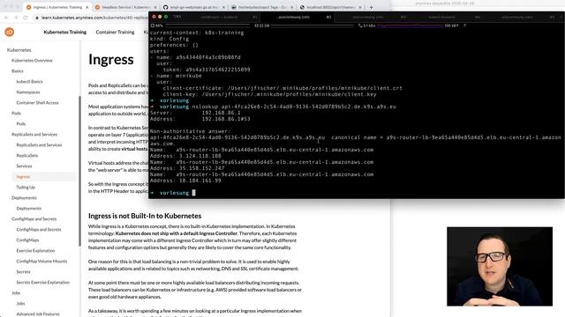
Task: Click the anynines orange logo icon
Action: (10, 32)
